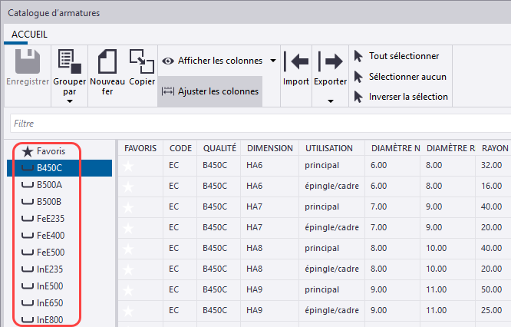This screenshot has height=327, width=511.
Task: Toggle favorite star on HA7 principal row
Action: [x=129, y=207]
